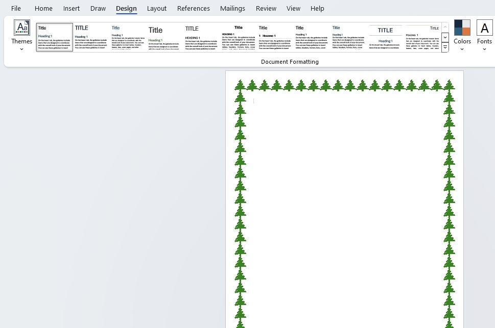Expand the Colors dropdown chevron

(462, 49)
